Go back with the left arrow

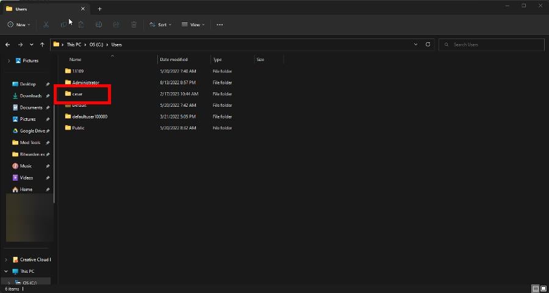pos(8,45)
